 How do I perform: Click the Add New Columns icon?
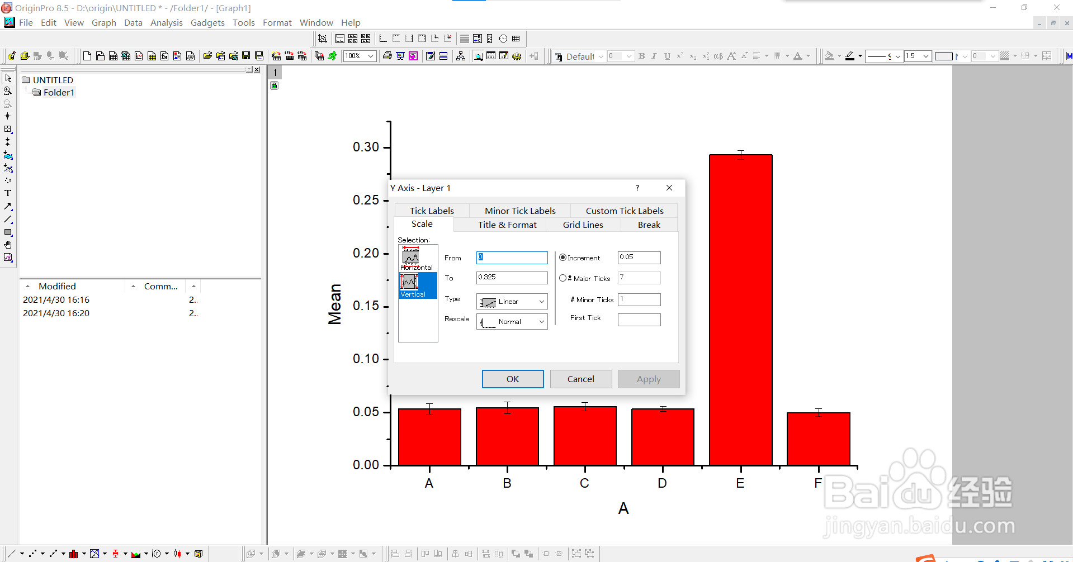tap(534, 56)
